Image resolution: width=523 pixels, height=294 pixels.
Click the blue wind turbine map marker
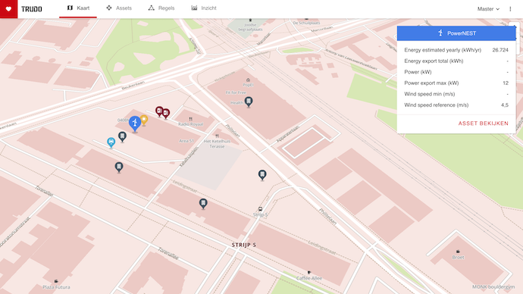click(135, 124)
